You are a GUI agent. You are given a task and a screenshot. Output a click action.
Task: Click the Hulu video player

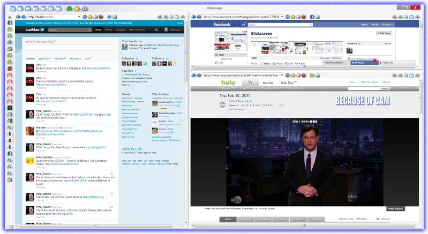[305, 162]
